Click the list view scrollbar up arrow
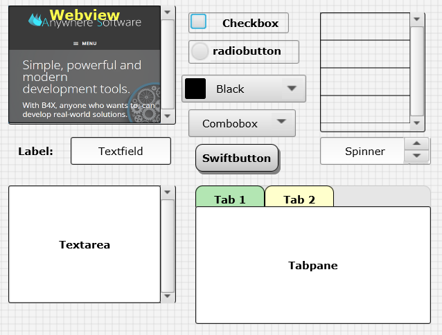 click(x=417, y=19)
